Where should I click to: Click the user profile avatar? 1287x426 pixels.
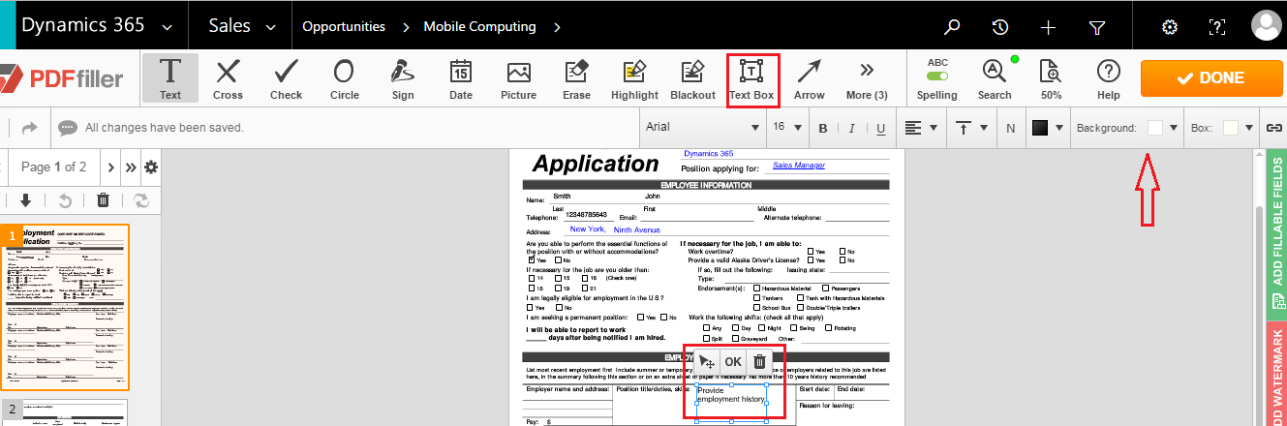tap(1265, 26)
